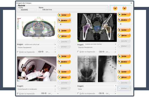Select the linear accelerator photo thumbnail
Viewport: 149px width, 97px height.
point(37,69)
